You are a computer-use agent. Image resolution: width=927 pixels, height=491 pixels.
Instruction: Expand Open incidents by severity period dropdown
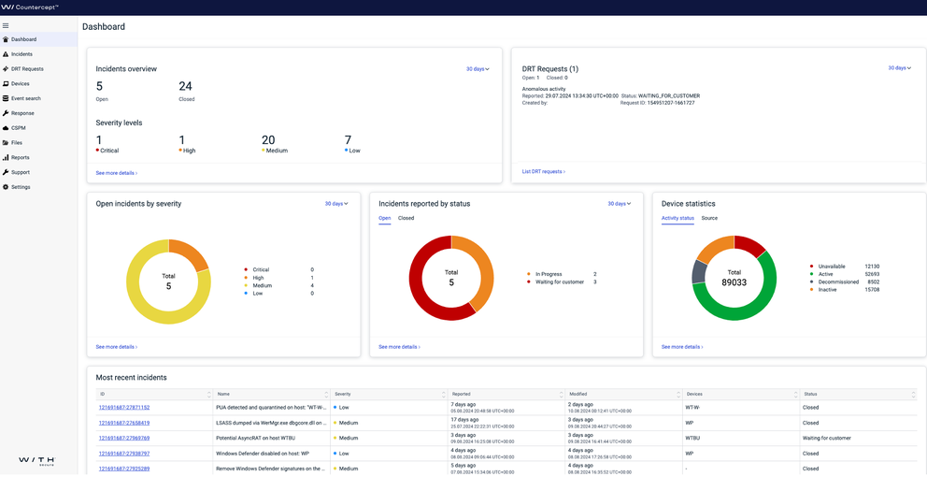[336, 204]
